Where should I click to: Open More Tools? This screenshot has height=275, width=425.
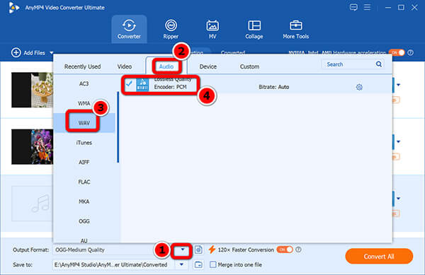295,29
